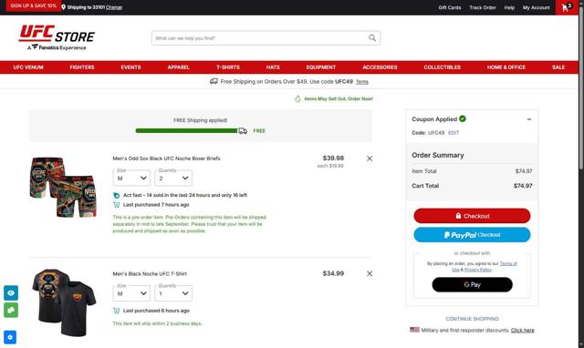Open the My Account link
The height and width of the screenshot is (348, 584).
click(537, 7)
